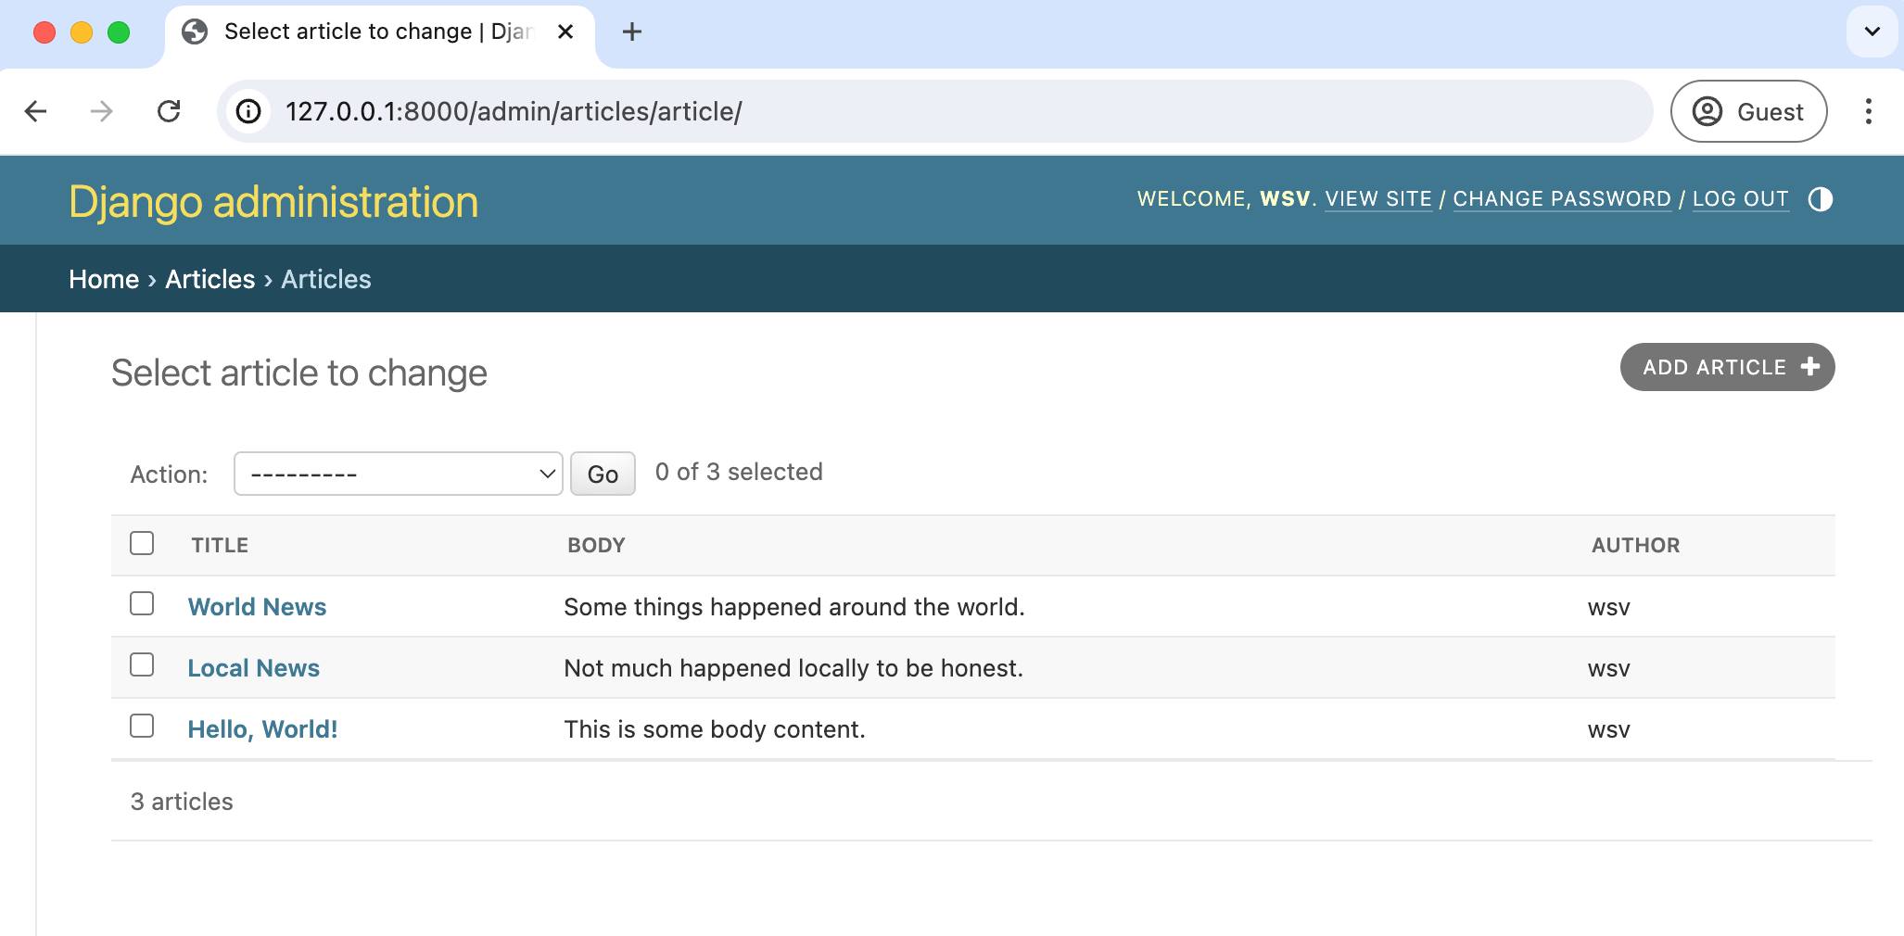Expand the Action dropdown
1904x936 pixels.
[398, 474]
